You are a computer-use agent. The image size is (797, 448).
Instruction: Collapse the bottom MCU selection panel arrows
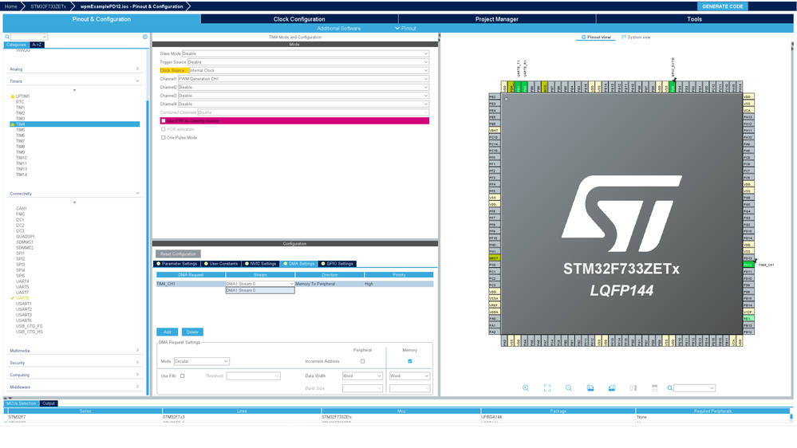tap(8, 399)
